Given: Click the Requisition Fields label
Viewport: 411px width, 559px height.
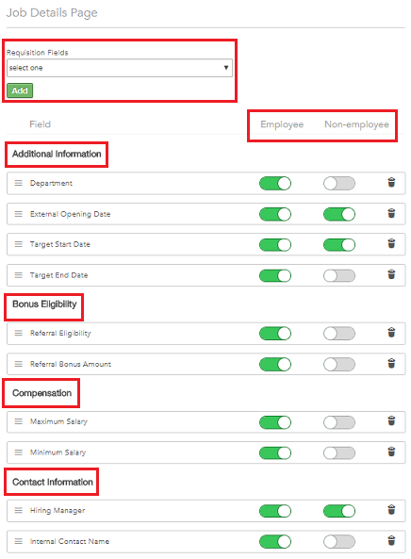Looking at the screenshot, I should (x=37, y=53).
